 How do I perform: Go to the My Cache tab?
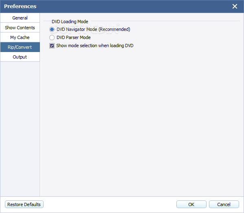[x=20, y=37]
